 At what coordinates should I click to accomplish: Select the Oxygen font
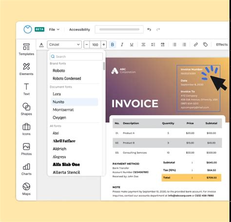(59, 118)
